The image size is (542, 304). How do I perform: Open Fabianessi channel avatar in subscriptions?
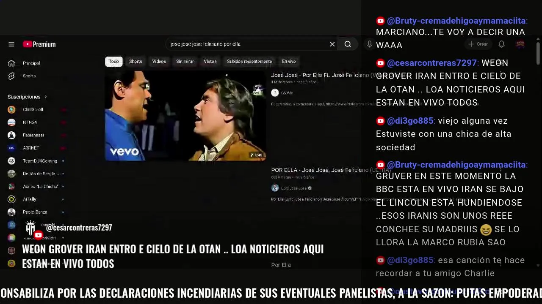[x=11, y=135]
